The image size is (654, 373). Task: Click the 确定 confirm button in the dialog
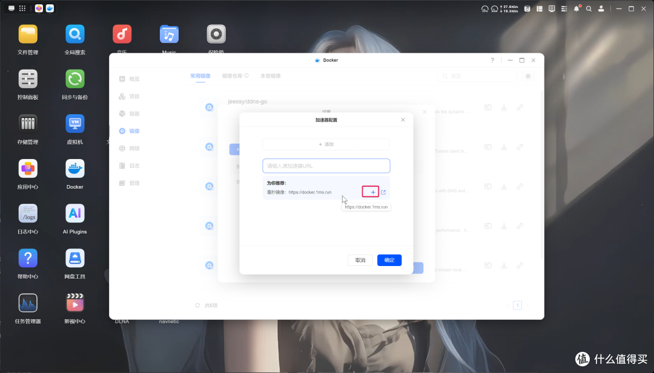389,260
